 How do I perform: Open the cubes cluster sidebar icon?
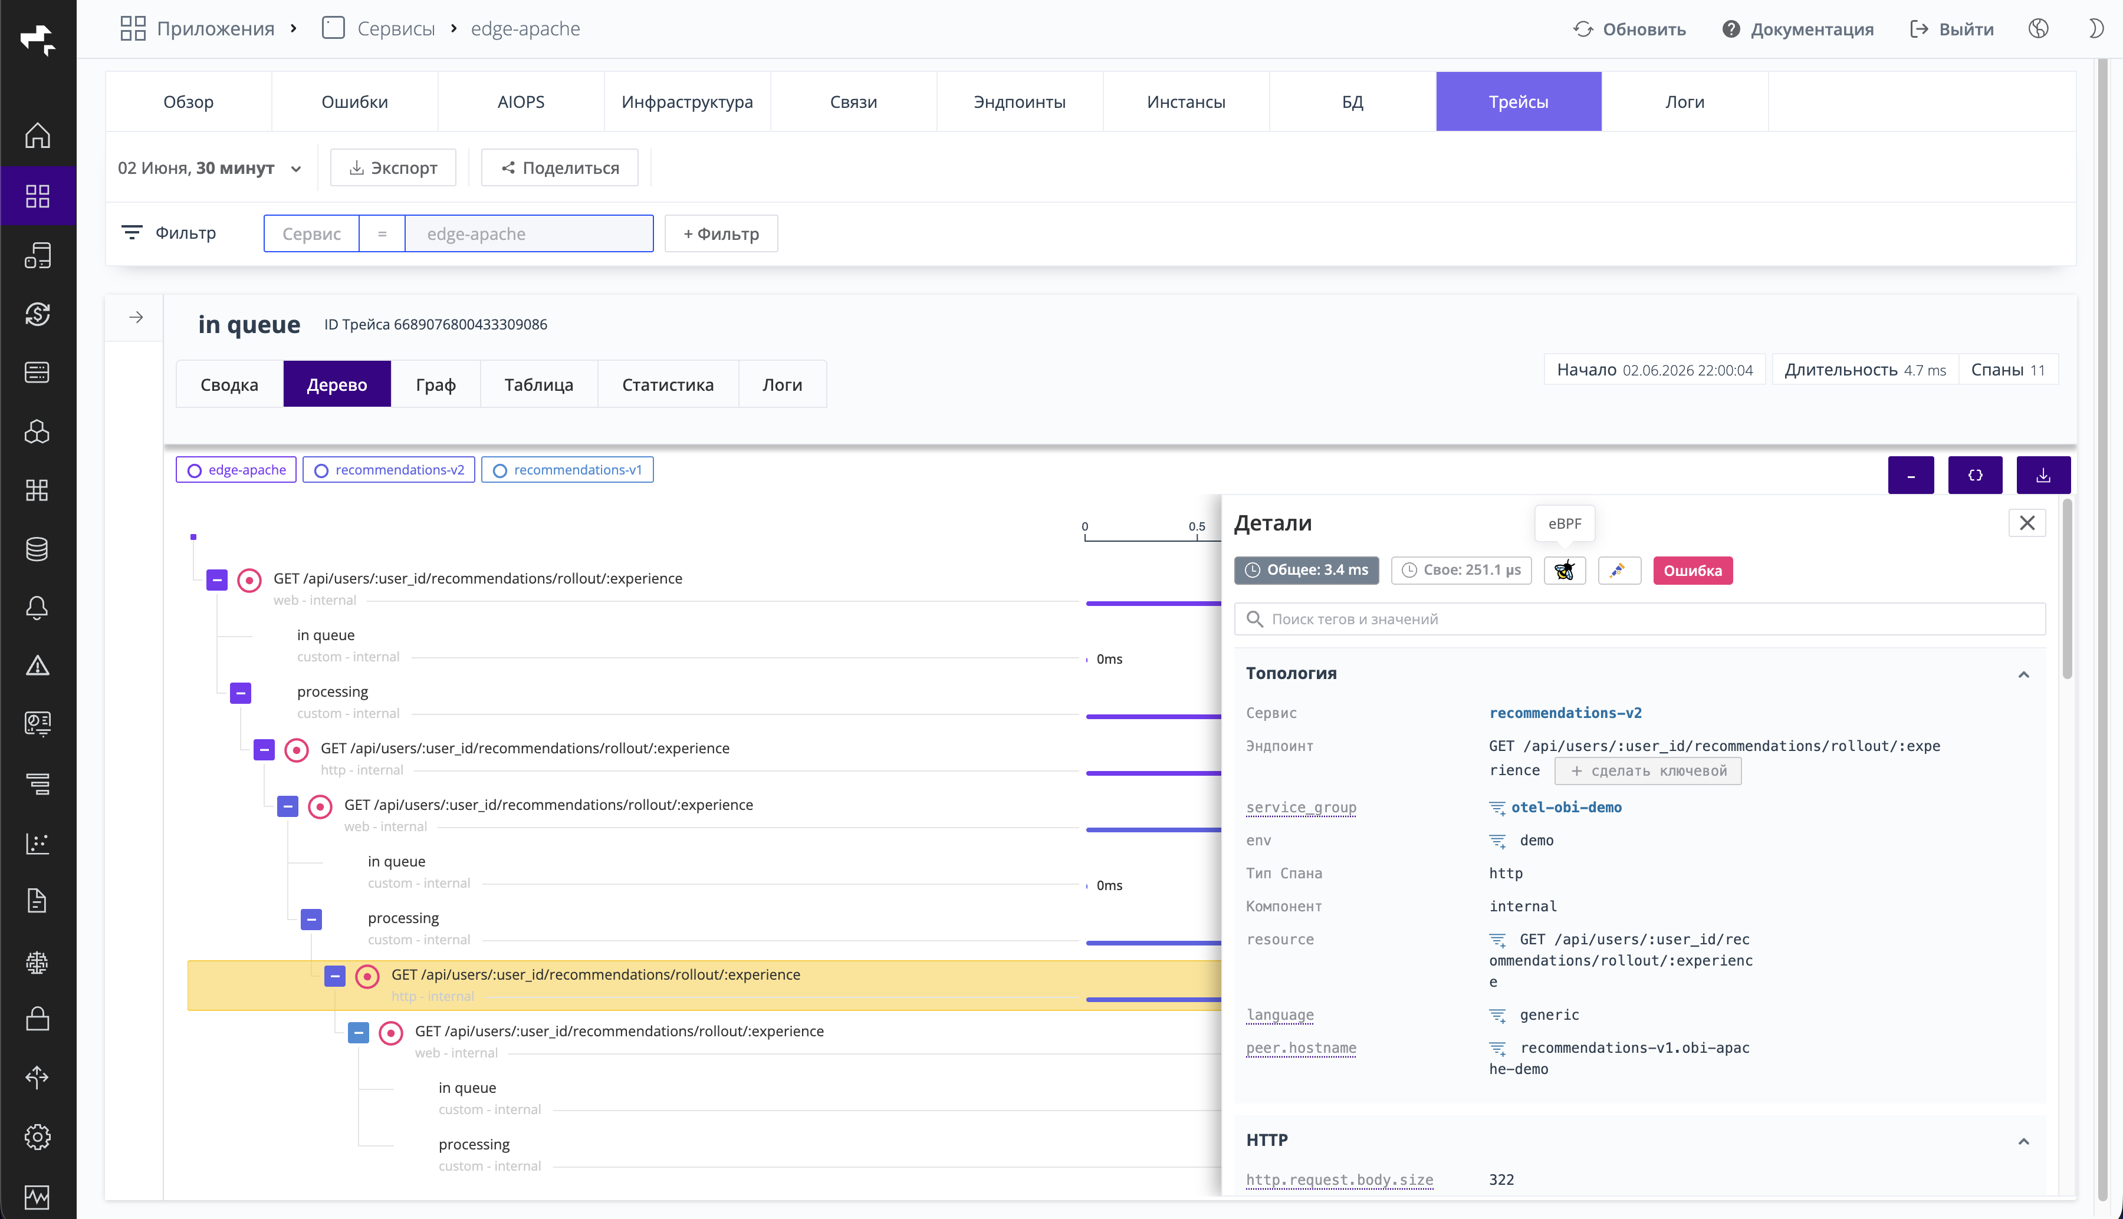38,432
